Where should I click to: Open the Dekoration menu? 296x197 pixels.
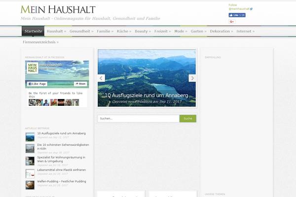pos(221,32)
